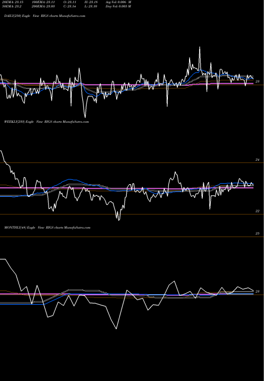Screen dimensions: 264x381
Task: Click the lowest trough on monthly chart
Action: pyautogui.click(x=116, y=329)
